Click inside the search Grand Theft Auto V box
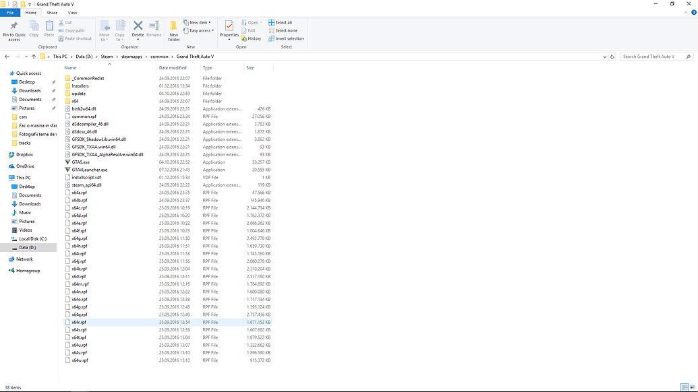The height and width of the screenshot is (392, 698). click(x=656, y=57)
